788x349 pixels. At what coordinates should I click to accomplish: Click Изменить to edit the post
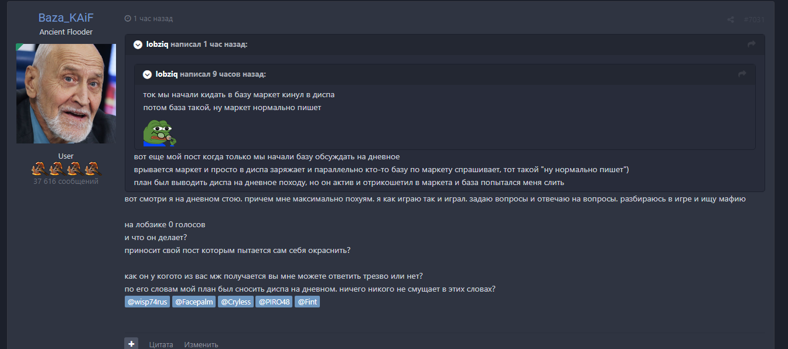(x=201, y=344)
